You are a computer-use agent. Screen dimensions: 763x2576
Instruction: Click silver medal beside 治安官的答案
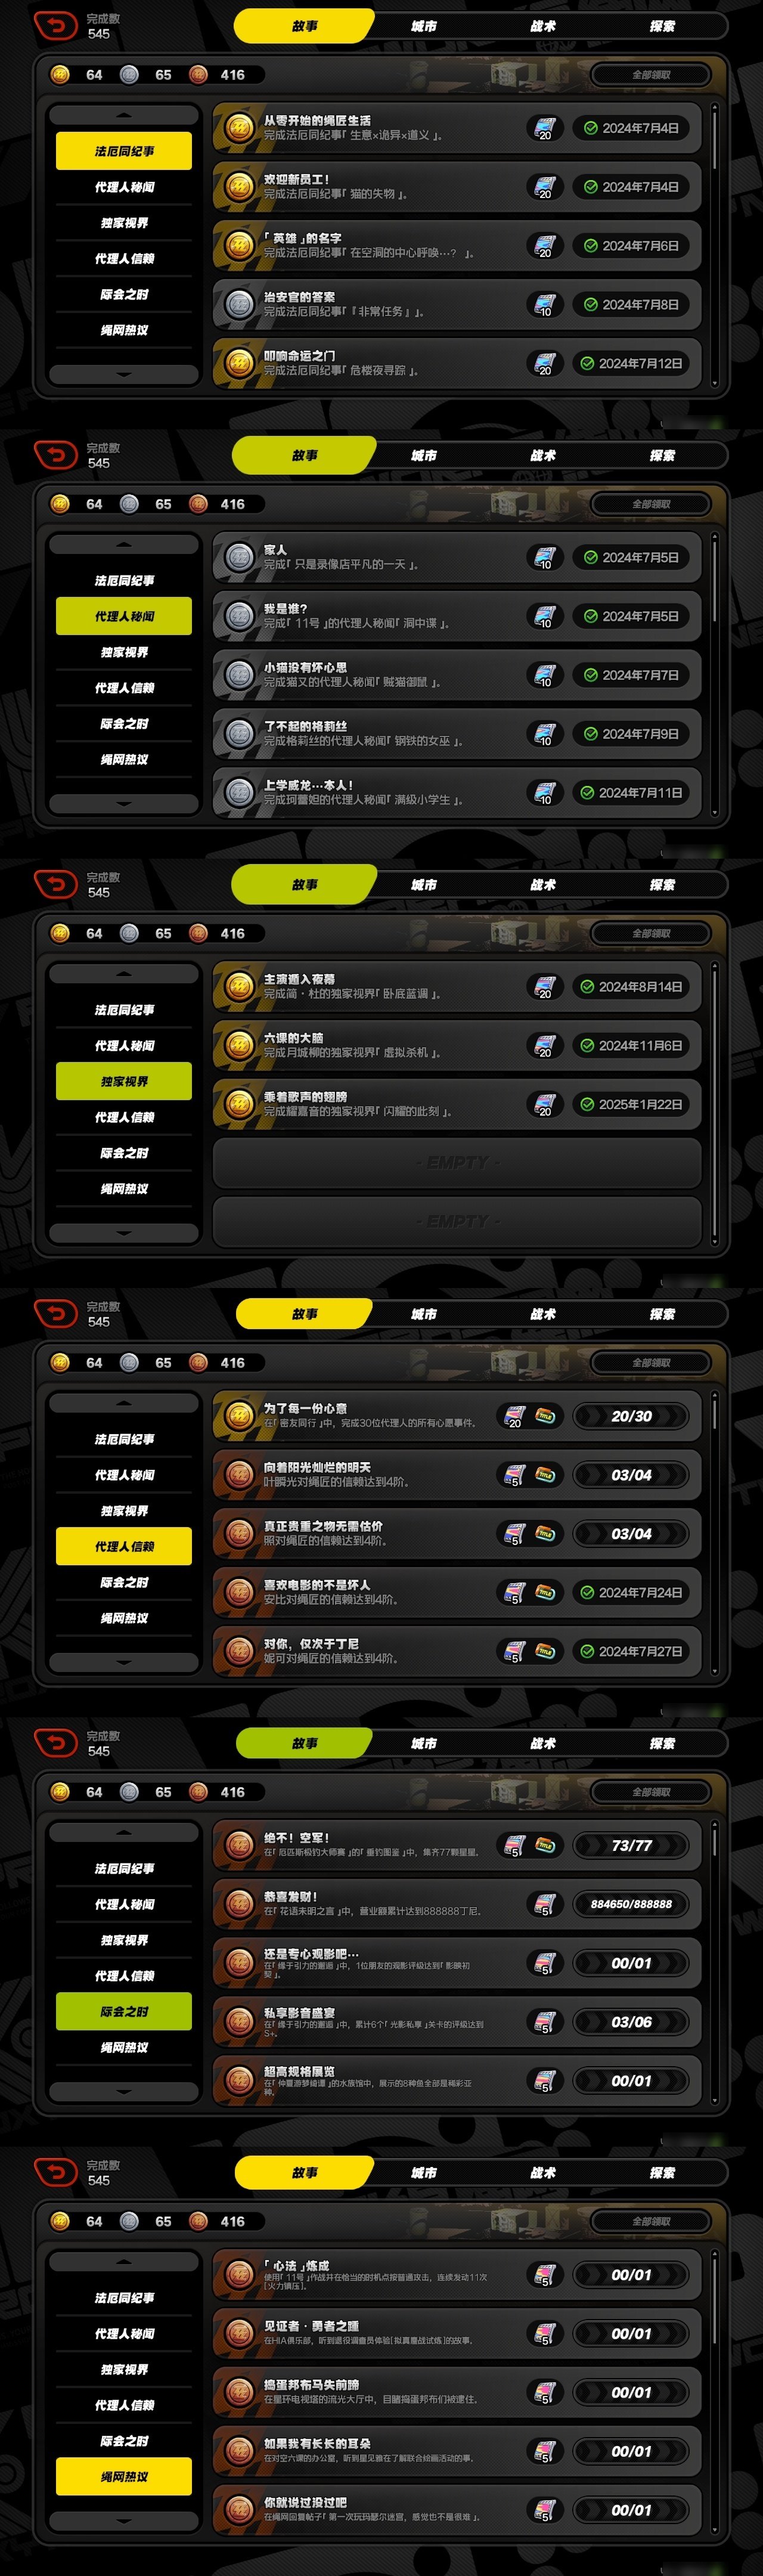pyautogui.click(x=239, y=305)
